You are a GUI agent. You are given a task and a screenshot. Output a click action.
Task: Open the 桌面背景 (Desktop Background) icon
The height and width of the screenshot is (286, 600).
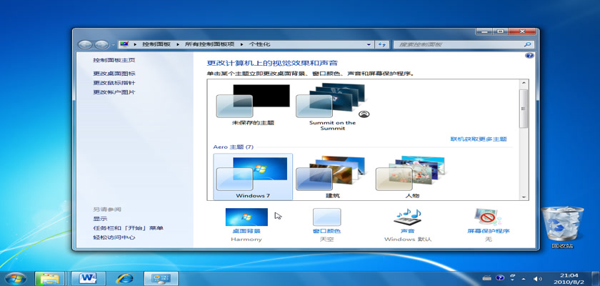pos(246,217)
